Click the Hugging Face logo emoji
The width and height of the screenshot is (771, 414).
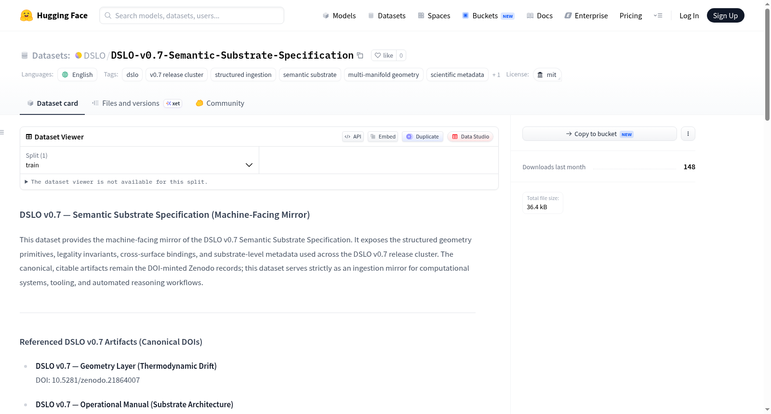[x=27, y=15]
